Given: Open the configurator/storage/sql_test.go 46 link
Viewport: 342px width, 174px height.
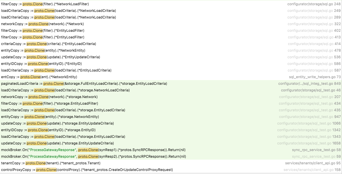Looking at the screenshot, I should [310, 90].
